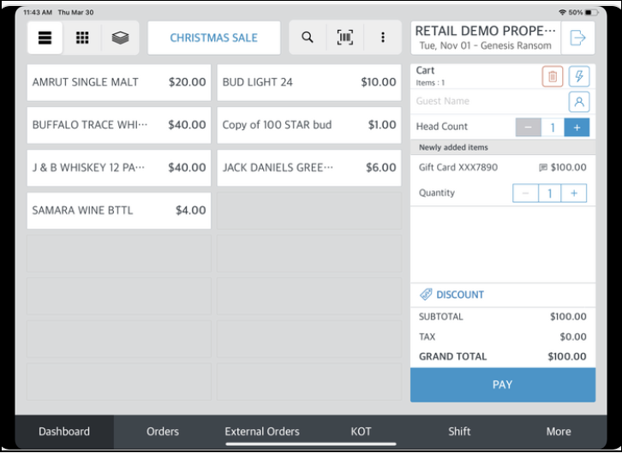Increase head count with plus button

tap(577, 128)
